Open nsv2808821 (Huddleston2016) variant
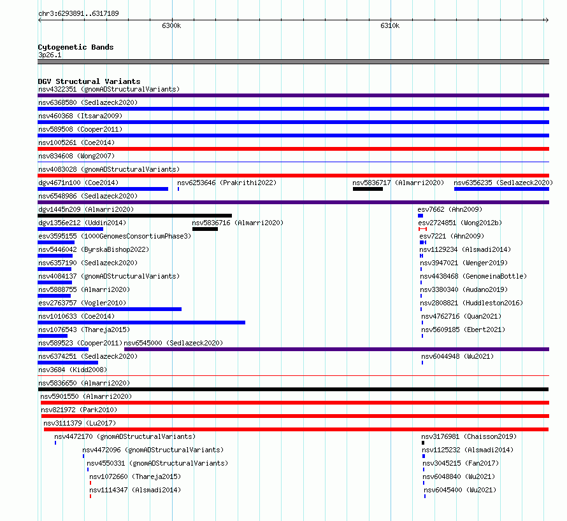 click(471, 303)
